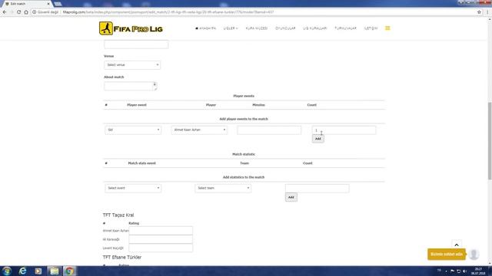492x276 pixels.
Task: Click Ali Karavağlı rating field
Action: coord(161,239)
